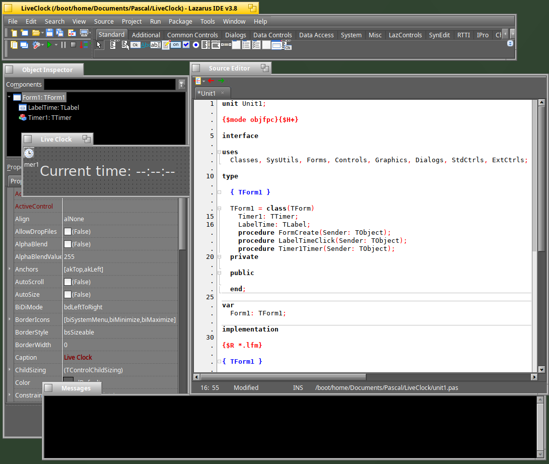Pick the TCheckBox component palette icon
The image size is (549, 464).
coord(186,45)
